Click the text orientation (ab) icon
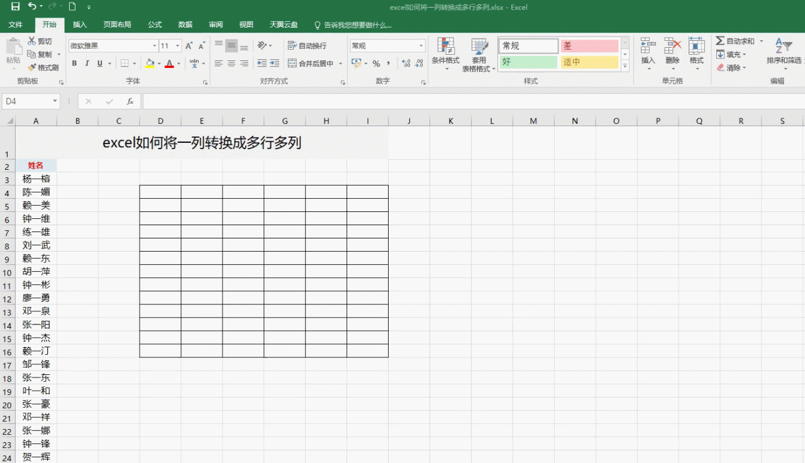 [x=262, y=45]
